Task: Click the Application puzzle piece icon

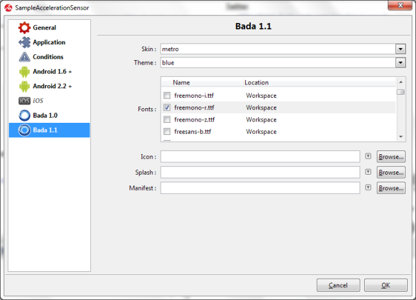Action: [24, 42]
